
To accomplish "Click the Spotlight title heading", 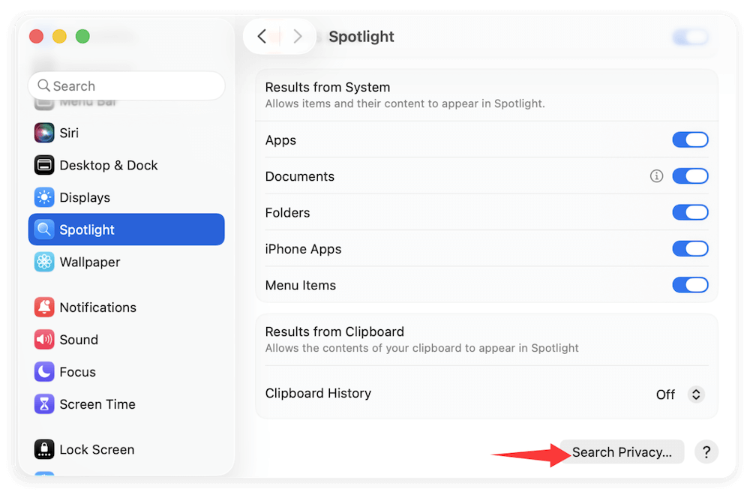I will tap(361, 36).
